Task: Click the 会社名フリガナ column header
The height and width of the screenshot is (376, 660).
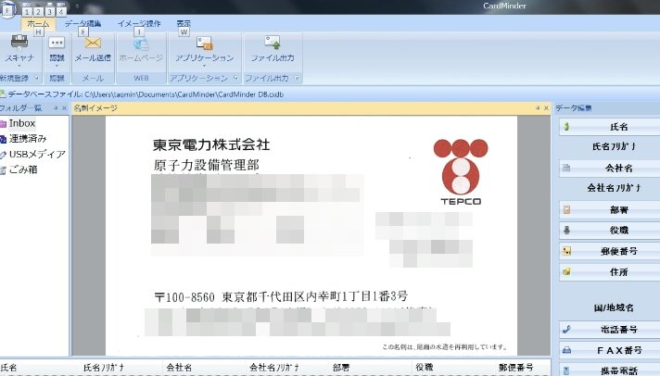Action: point(287,367)
